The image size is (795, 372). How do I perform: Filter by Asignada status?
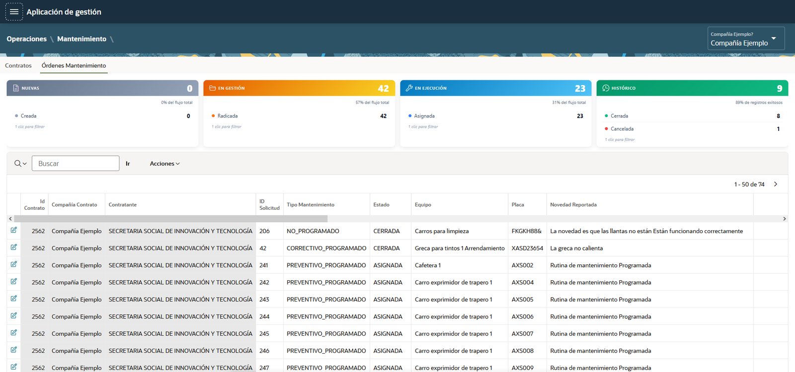[x=496, y=116]
